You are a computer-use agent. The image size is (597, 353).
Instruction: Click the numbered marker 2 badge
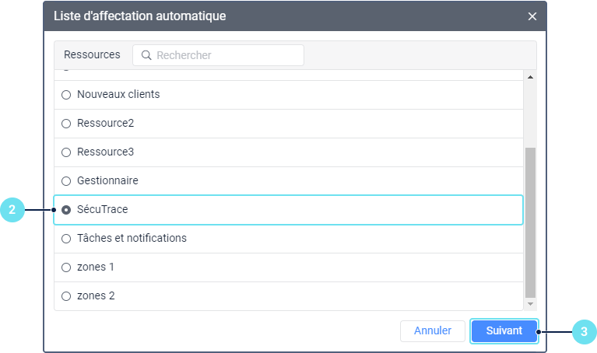coord(12,209)
